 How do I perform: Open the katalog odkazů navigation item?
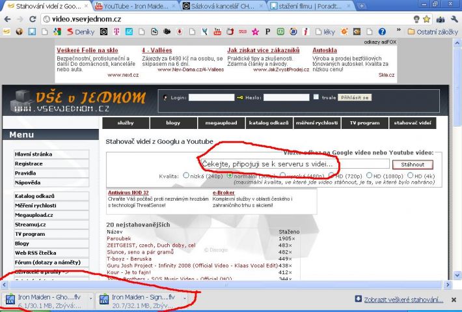[269, 123]
